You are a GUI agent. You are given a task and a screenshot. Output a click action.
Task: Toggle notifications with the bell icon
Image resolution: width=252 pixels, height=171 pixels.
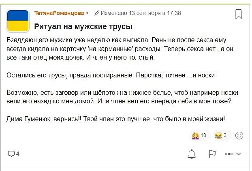(192, 154)
